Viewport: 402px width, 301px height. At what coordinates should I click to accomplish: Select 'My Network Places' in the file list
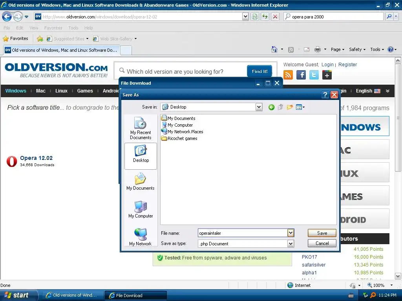182,132
